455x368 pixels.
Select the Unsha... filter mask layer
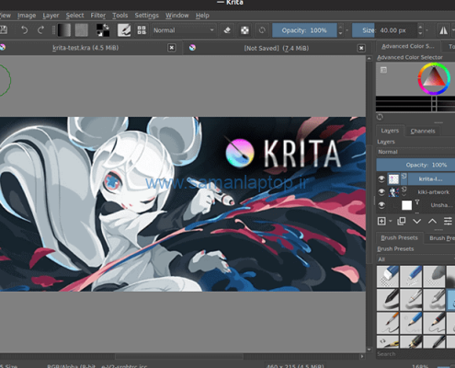pyautogui.click(x=441, y=205)
